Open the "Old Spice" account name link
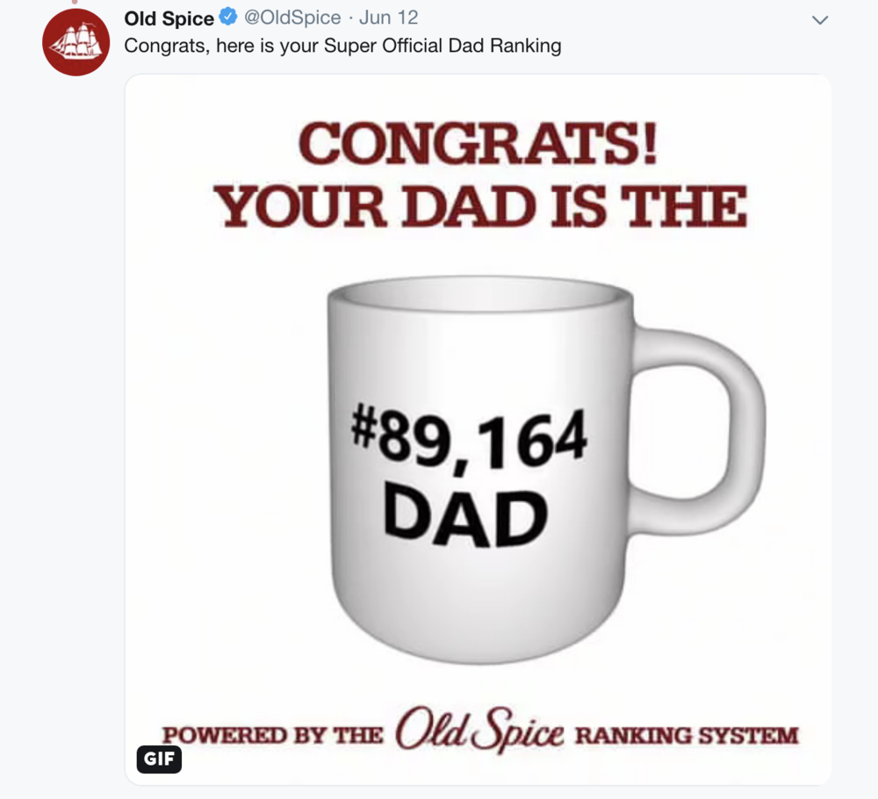878x799 pixels. pyautogui.click(x=169, y=18)
